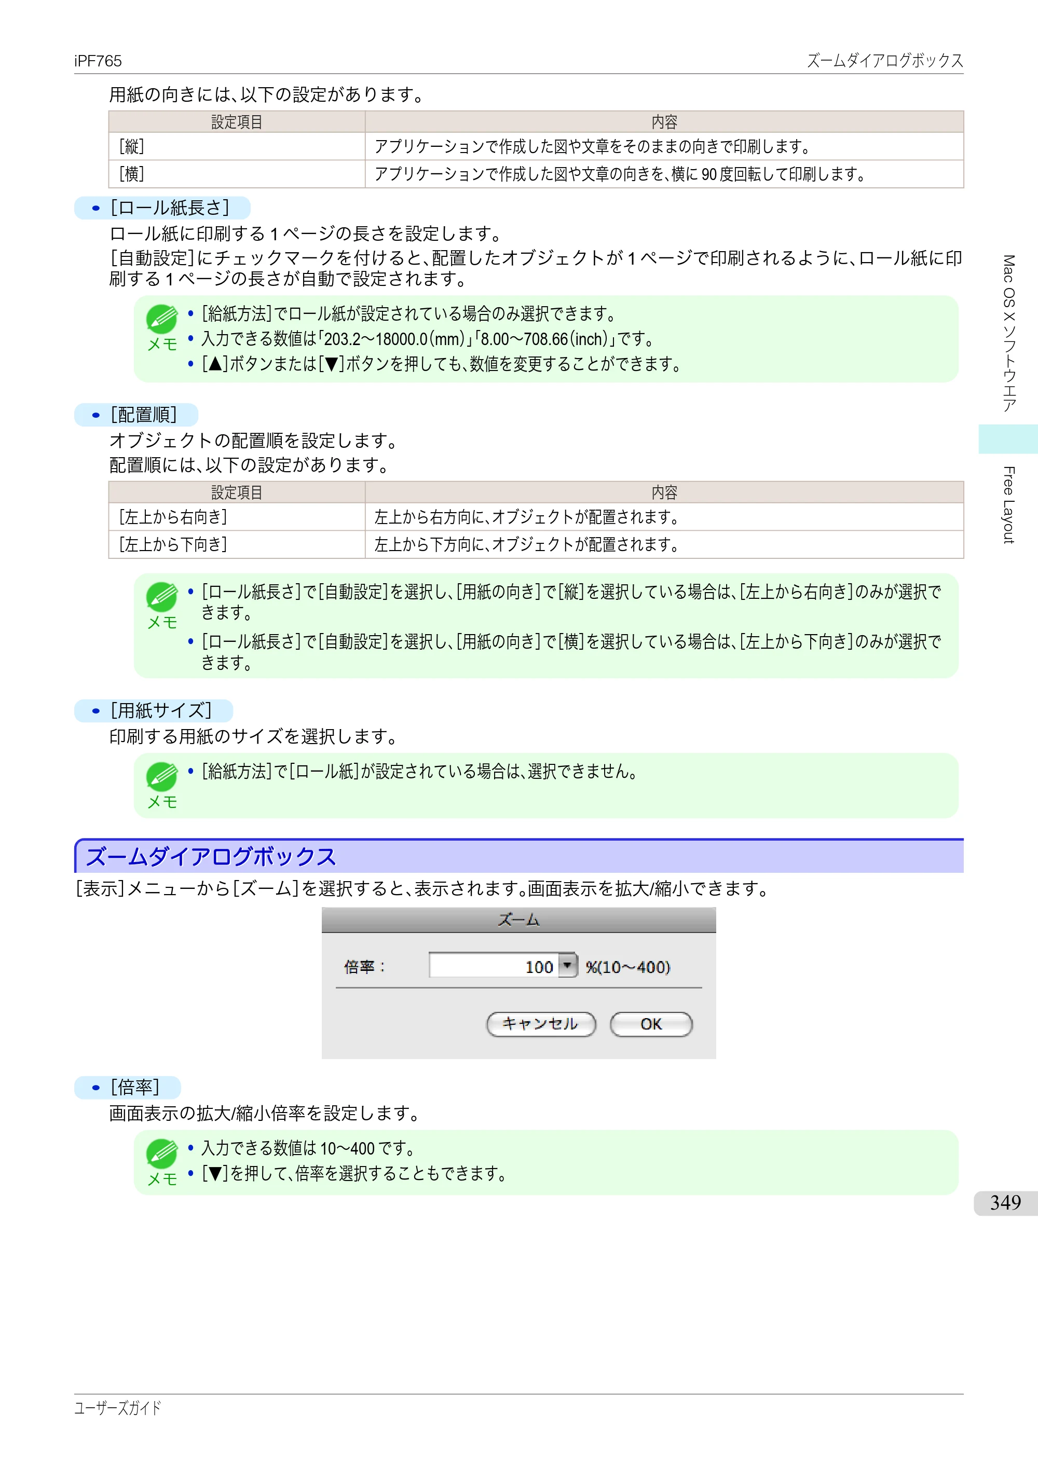Click the memo icon beside 入力できる数値は10～400 note

(x=162, y=1154)
